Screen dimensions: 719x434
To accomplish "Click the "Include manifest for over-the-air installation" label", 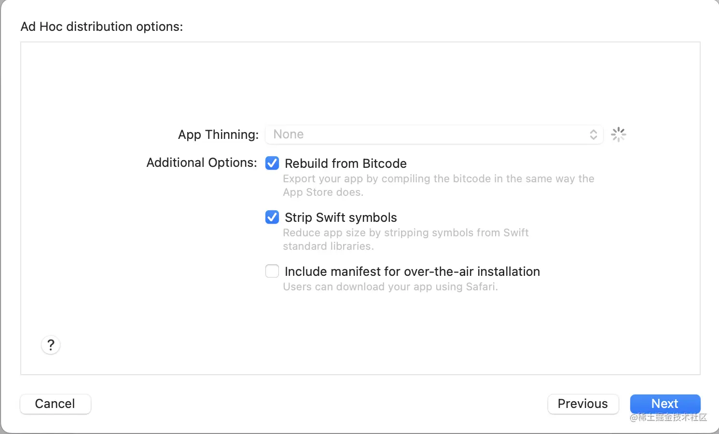I will pyautogui.click(x=412, y=271).
